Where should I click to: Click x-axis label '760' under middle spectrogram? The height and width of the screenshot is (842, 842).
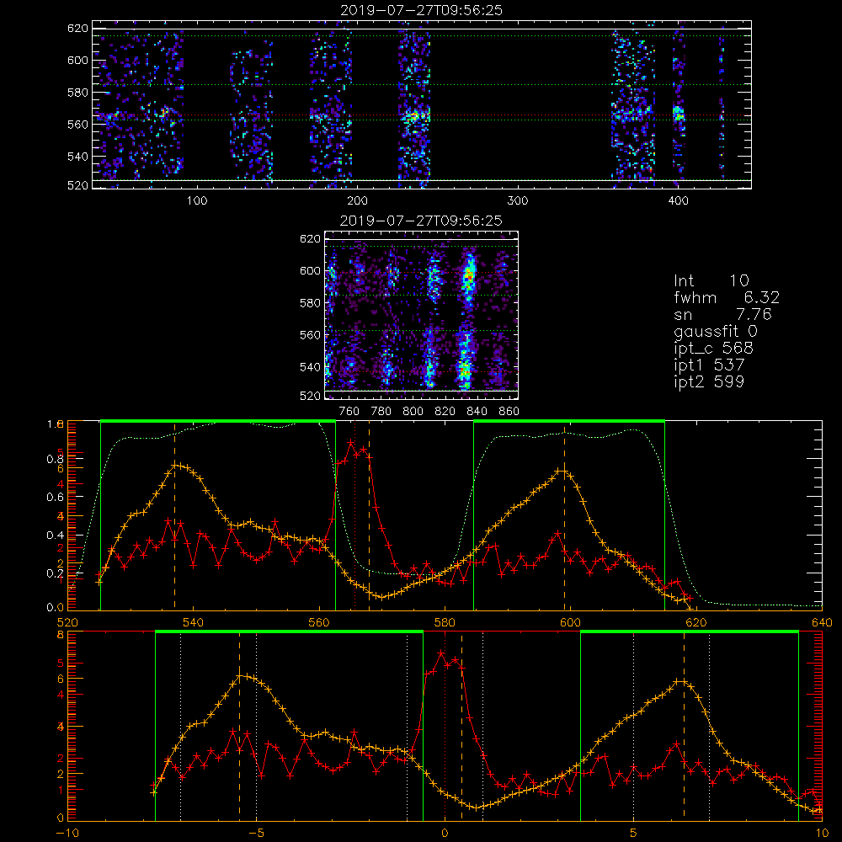(x=349, y=412)
